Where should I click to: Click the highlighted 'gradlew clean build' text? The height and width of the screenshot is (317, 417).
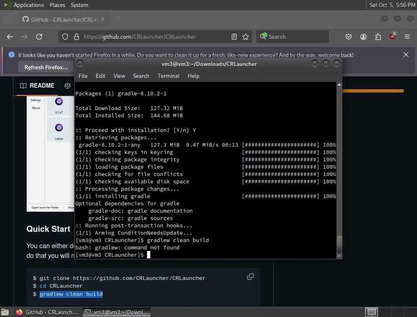pyautogui.click(x=71, y=294)
